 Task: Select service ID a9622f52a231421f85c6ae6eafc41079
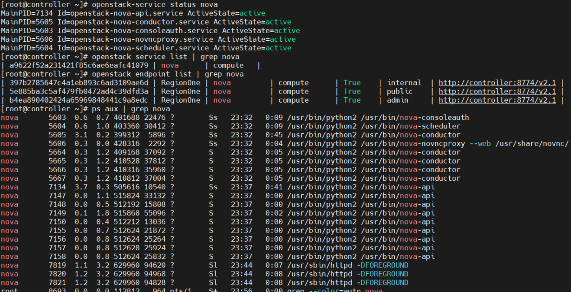[79, 66]
